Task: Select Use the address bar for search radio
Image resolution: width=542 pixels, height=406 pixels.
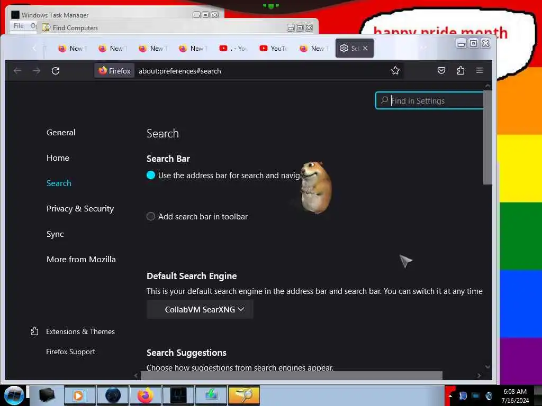Action: [x=151, y=176]
